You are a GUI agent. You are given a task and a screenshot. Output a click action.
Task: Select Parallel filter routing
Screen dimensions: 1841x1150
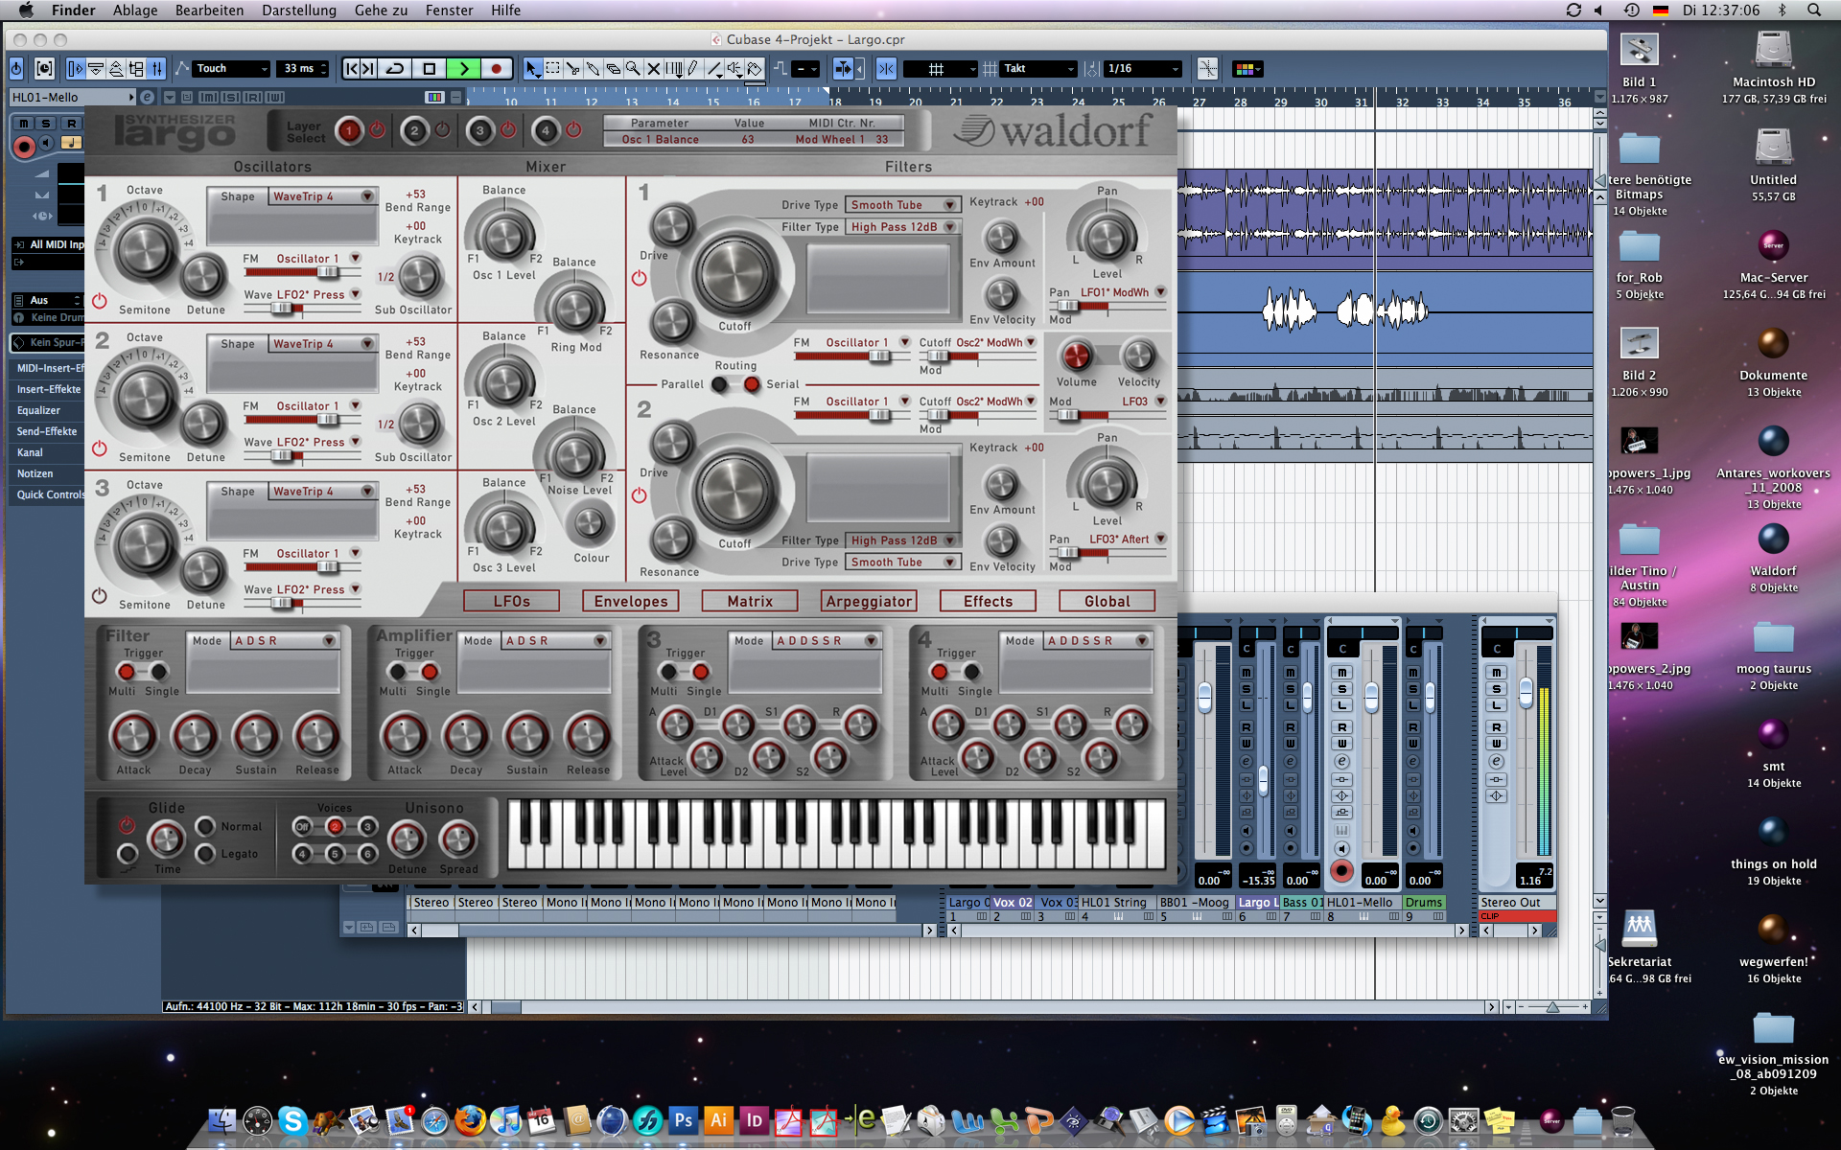719,384
